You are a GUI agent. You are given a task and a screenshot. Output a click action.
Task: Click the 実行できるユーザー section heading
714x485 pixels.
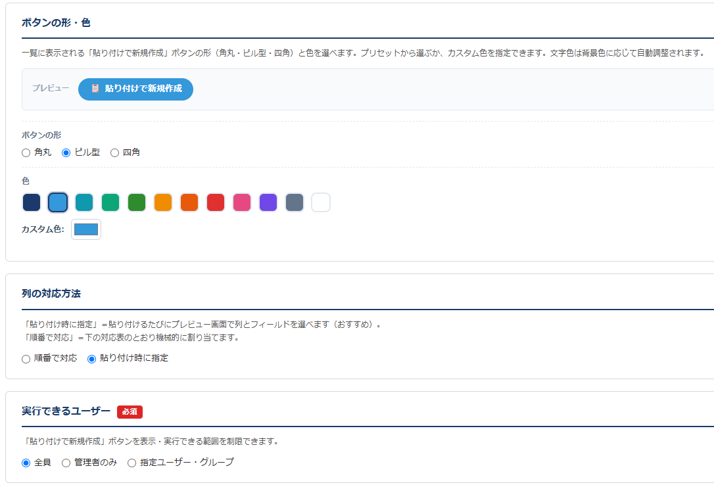pos(66,411)
